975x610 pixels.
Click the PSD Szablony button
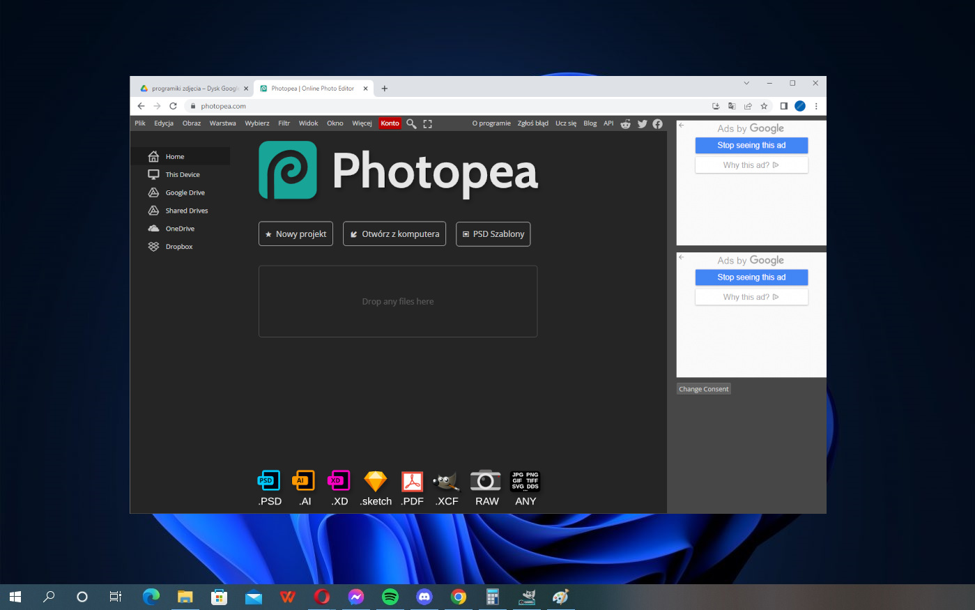coord(493,234)
